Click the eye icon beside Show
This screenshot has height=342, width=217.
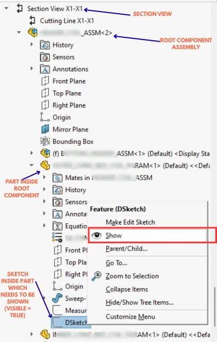coord(96,236)
